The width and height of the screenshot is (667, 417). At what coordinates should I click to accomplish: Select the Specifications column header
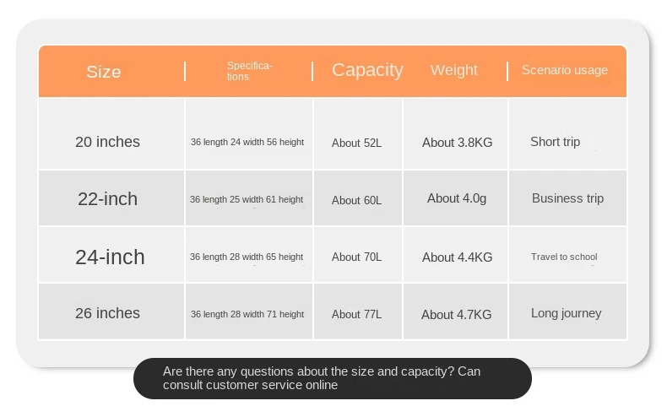pyautogui.click(x=249, y=71)
